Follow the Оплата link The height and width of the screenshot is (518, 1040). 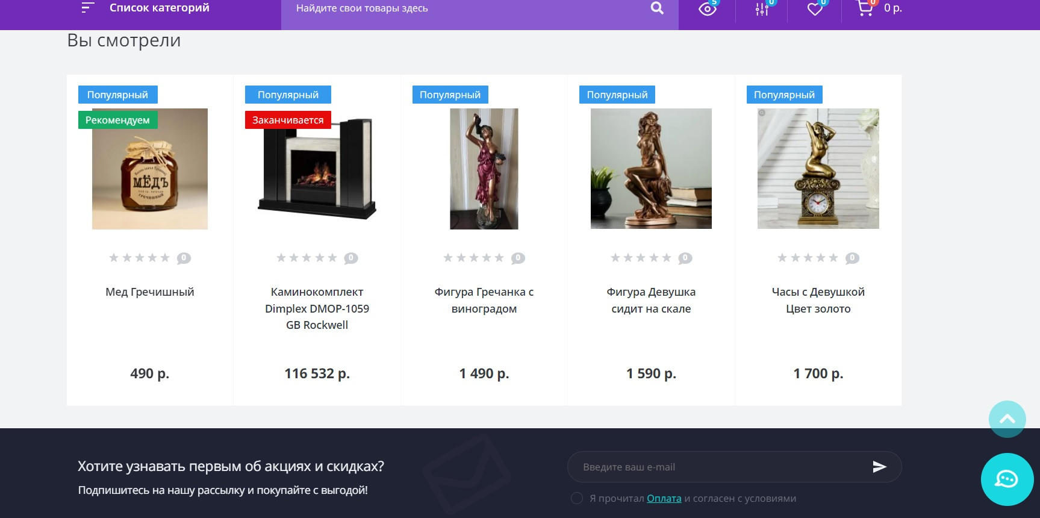click(664, 498)
